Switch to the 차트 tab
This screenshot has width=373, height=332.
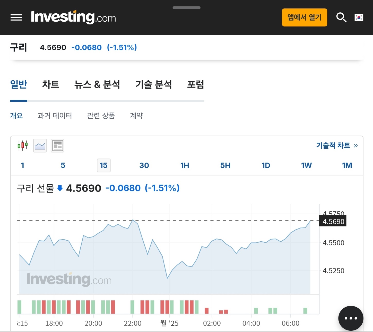[x=51, y=84]
